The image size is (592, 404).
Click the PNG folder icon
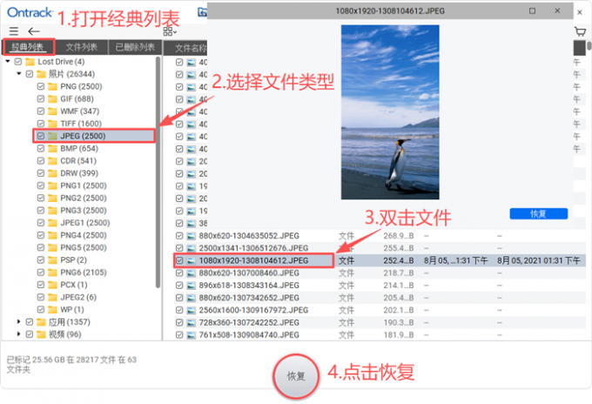52,87
